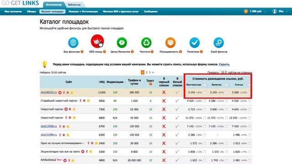292x164 pixels.
Task: Open the sites-per-page 20 selector
Action: click(224, 72)
